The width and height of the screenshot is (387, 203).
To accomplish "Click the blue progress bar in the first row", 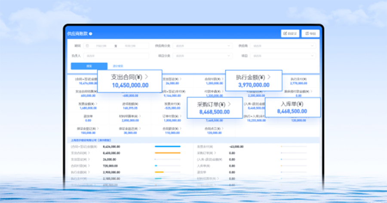I will click(x=167, y=146).
